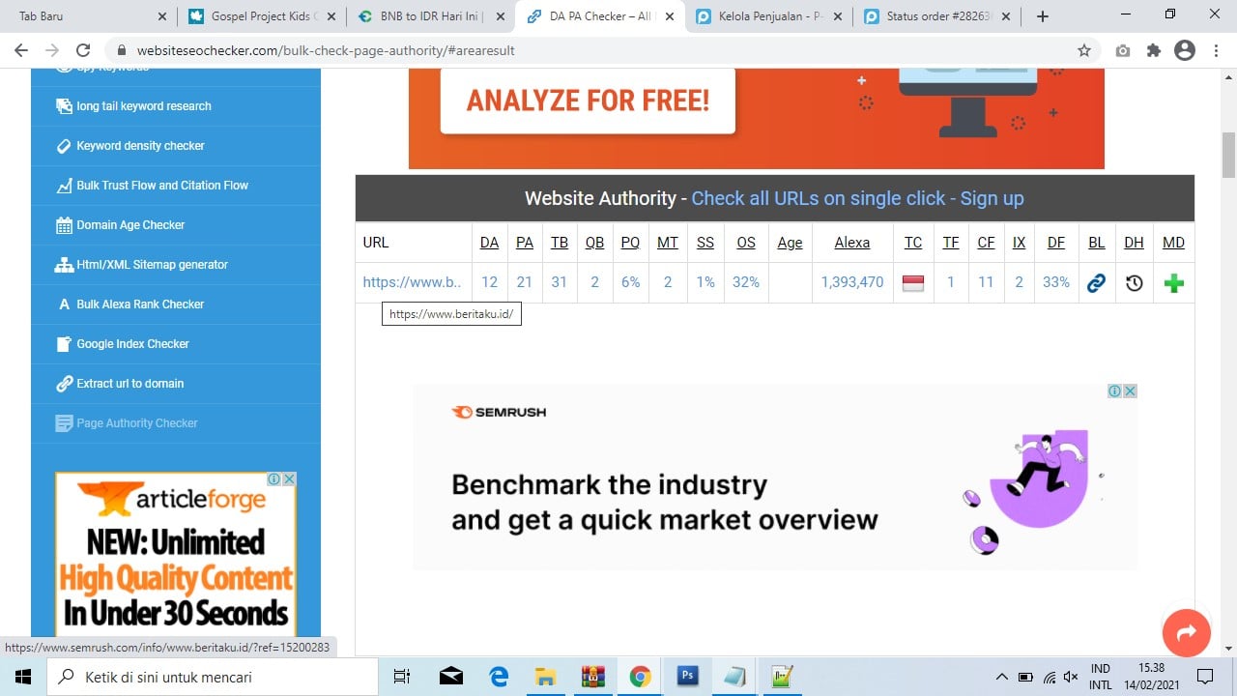Show hidden system tray icons
The height and width of the screenshot is (696, 1237).
click(x=1002, y=677)
